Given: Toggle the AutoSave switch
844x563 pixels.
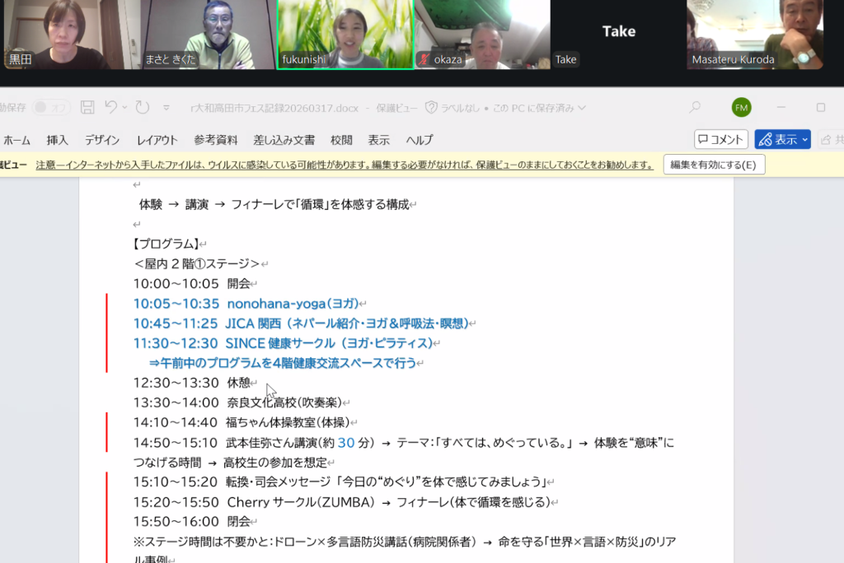Looking at the screenshot, I should 50,108.
